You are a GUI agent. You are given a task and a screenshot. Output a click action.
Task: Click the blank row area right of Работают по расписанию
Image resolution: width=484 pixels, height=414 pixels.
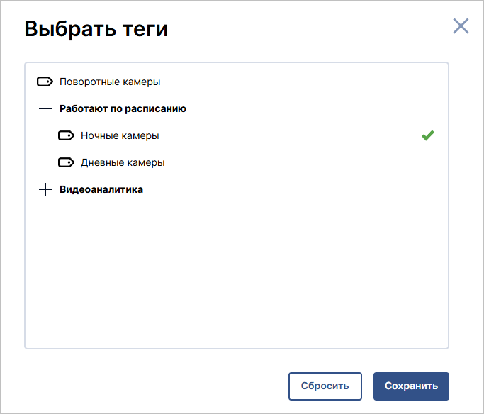[312, 108]
